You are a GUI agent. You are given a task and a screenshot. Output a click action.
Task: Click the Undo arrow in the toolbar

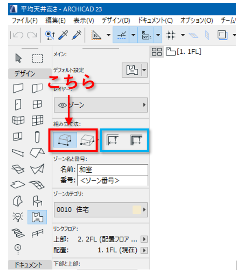click(x=18, y=35)
